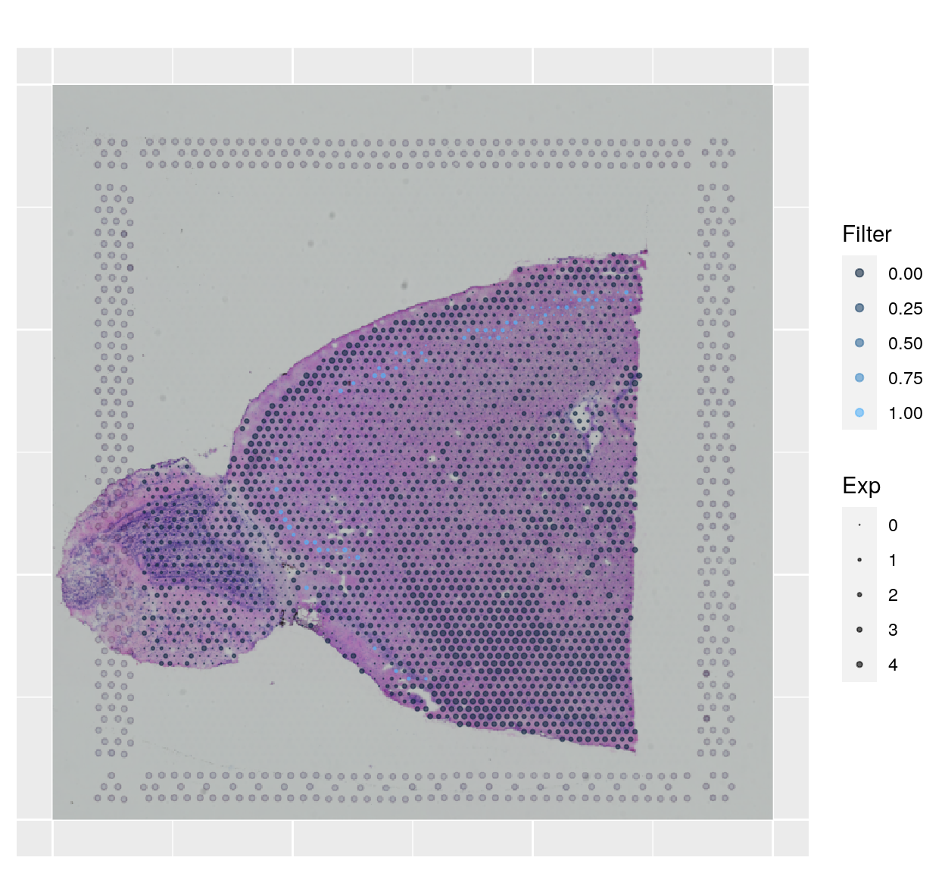Select the "0.00" legend text label
Viewport: 945px width, 873px height.
click(x=905, y=274)
